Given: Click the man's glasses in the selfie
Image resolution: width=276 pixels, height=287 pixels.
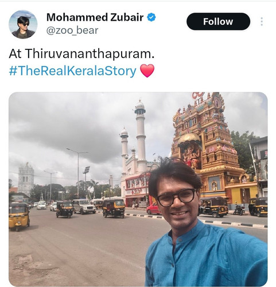Looking at the screenshot, I should tap(176, 197).
